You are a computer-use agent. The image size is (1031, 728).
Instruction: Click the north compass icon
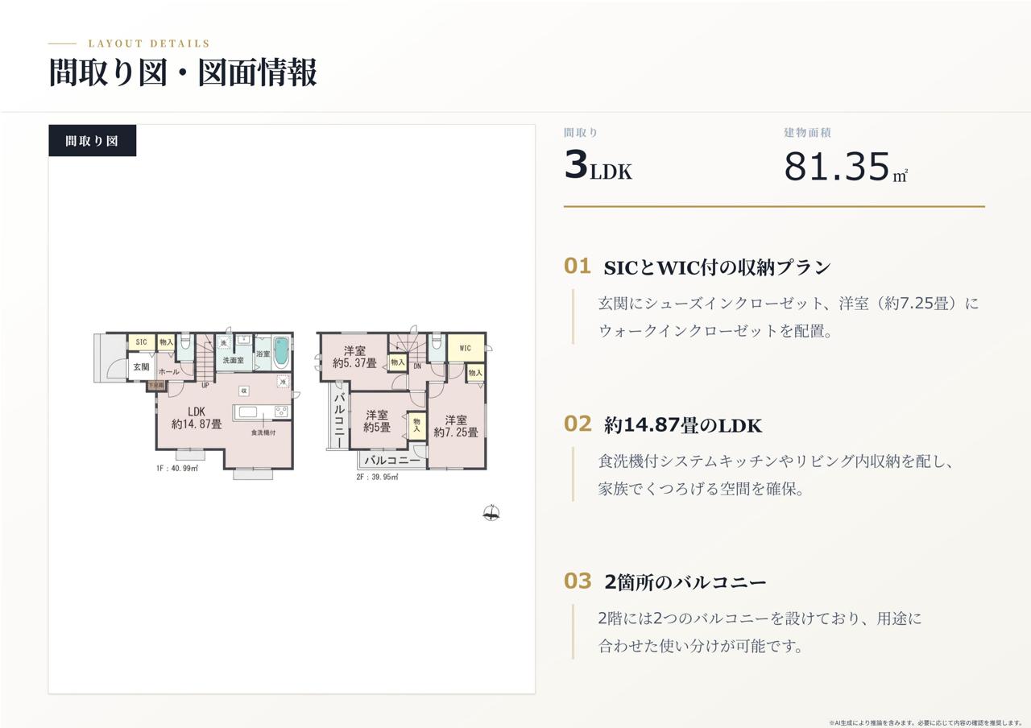(491, 512)
